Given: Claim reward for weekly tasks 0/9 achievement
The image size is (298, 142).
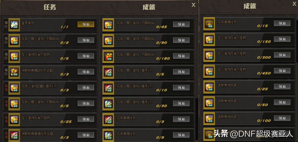Looking at the screenshot, I should pyautogui.click(x=181, y=135).
